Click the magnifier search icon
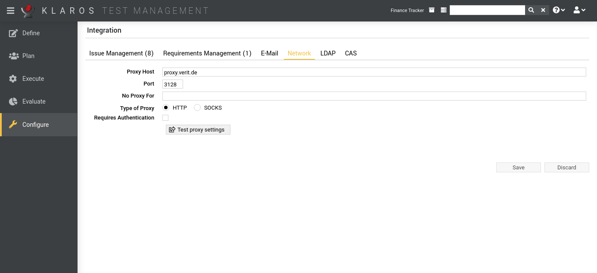597x273 pixels. [531, 10]
